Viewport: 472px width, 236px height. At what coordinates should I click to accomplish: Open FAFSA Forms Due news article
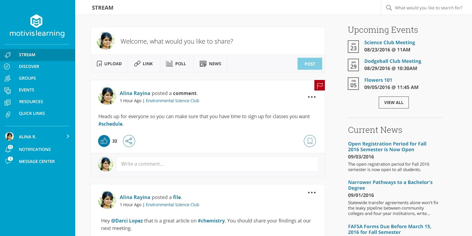pos(390,229)
